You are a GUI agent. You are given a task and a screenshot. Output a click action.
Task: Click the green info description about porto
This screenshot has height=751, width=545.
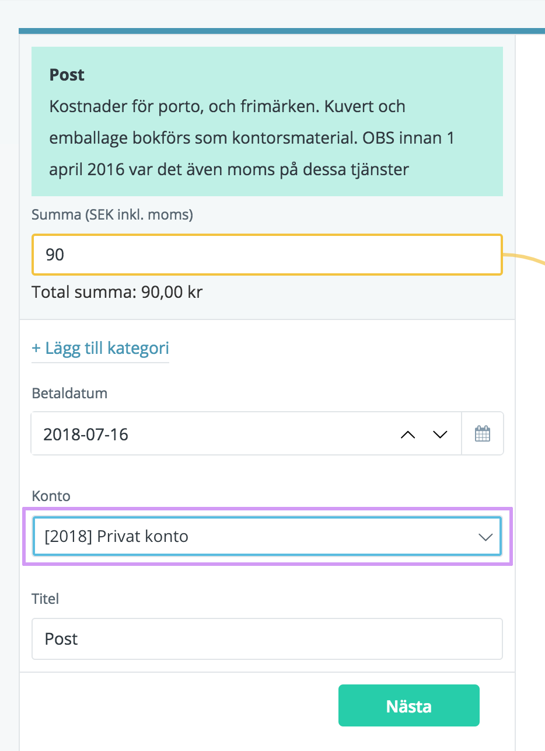251,139
